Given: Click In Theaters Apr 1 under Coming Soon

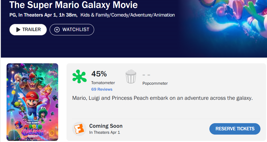Looking at the screenshot, I should (x=104, y=132).
